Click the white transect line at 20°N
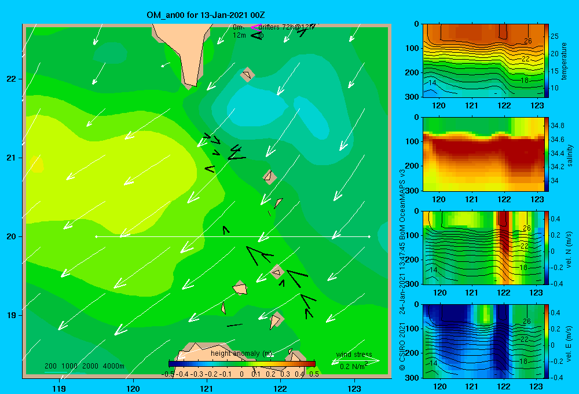579x394 pixels. click(233, 236)
